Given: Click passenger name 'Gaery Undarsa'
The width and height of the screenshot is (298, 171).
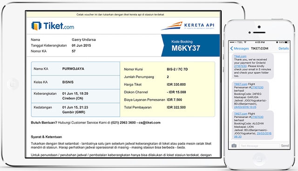Looking at the screenshot, I should tap(84, 40).
